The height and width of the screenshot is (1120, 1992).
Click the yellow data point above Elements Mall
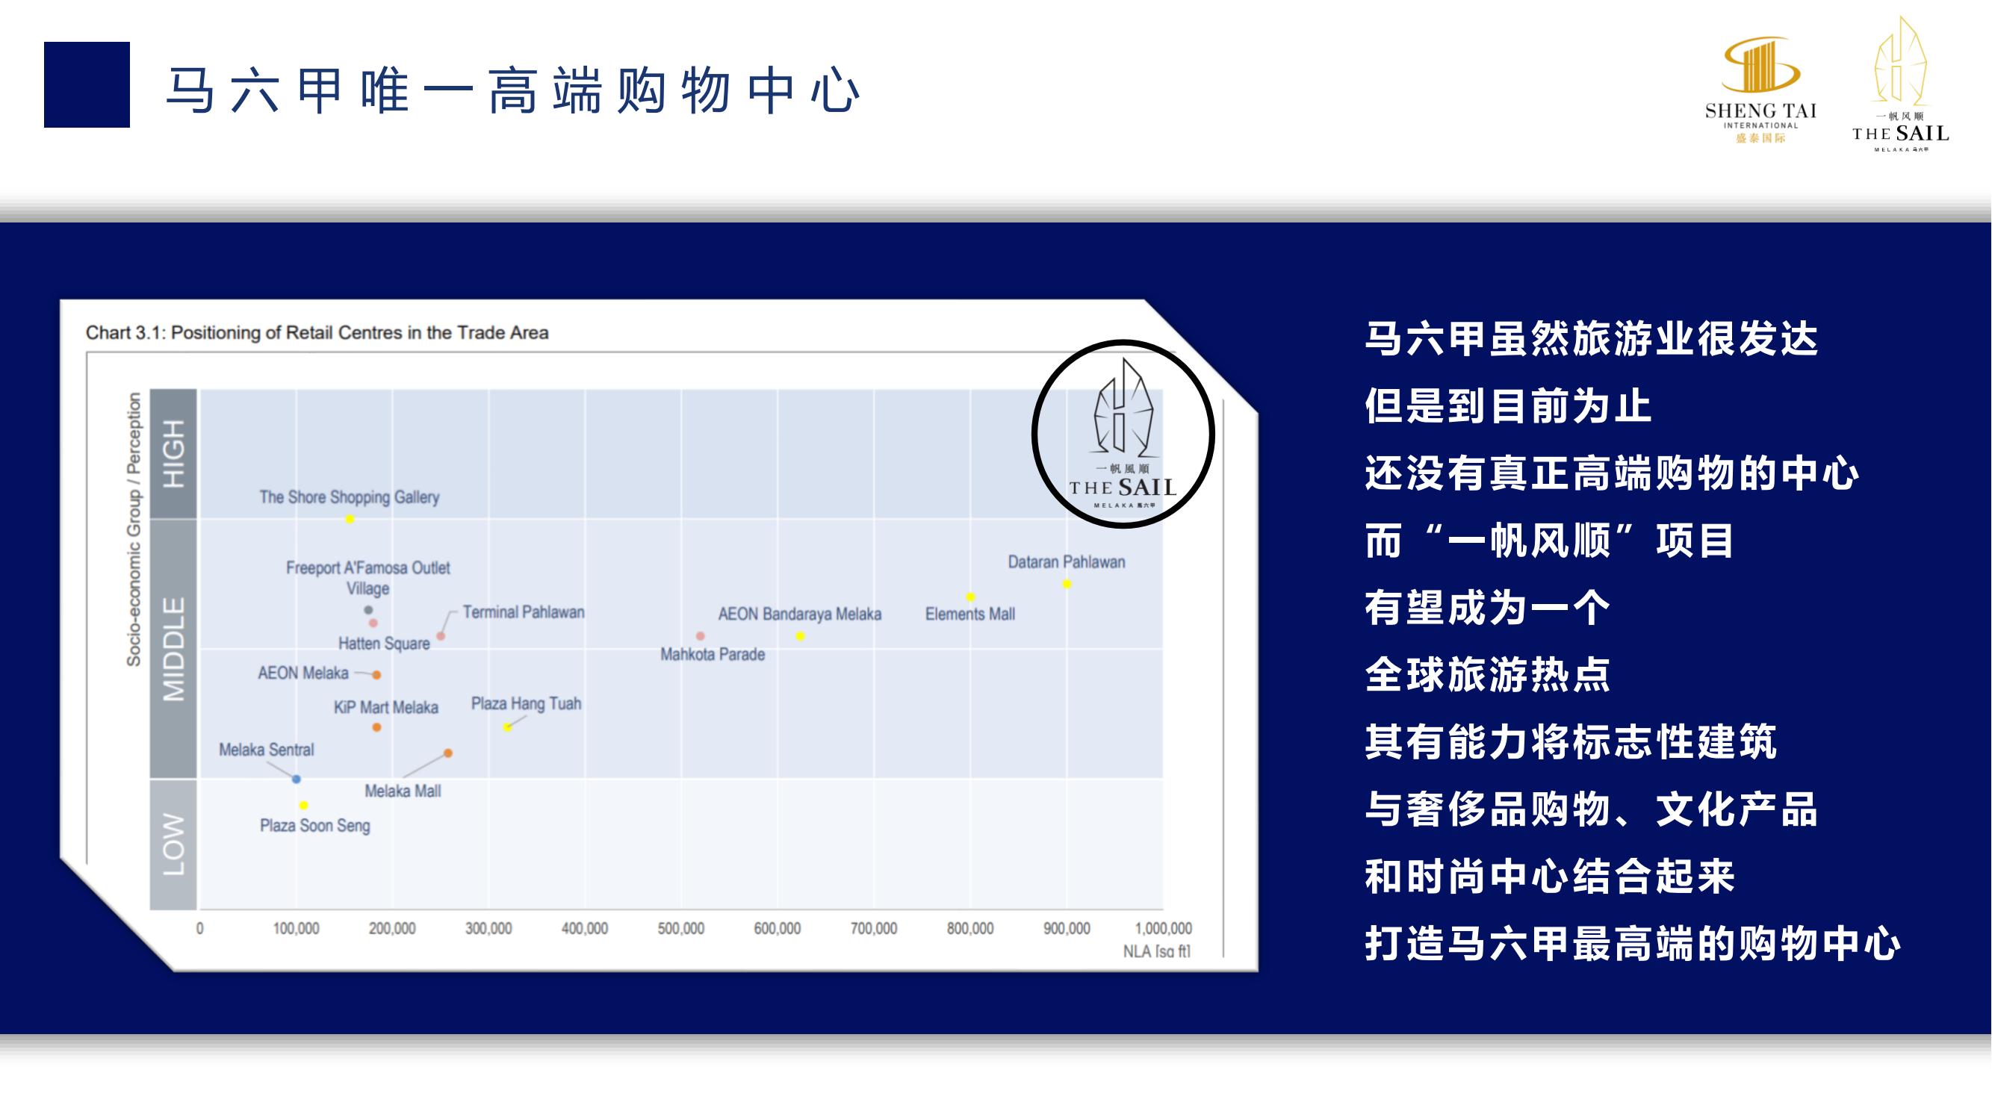(970, 597)
